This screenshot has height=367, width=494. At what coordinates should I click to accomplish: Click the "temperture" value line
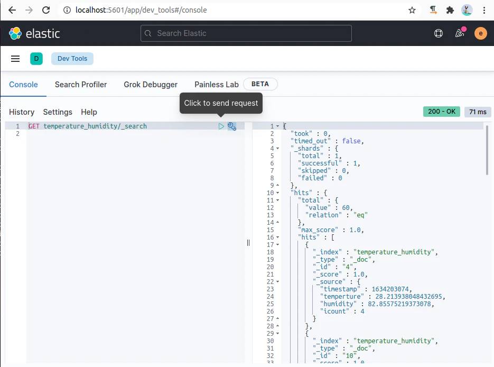pos(383,296)
